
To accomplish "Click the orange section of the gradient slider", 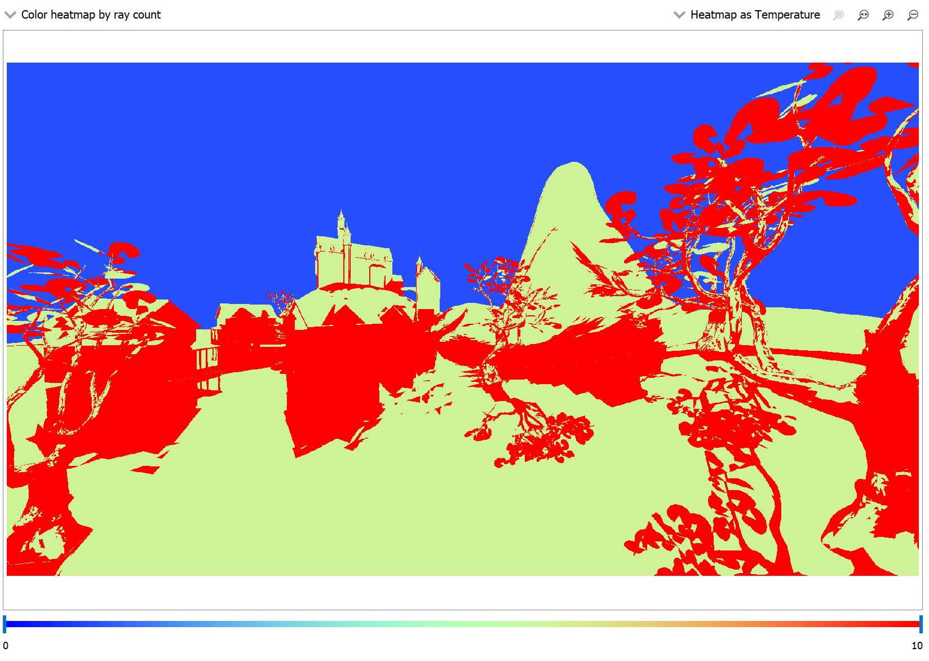I will (733, 624).
